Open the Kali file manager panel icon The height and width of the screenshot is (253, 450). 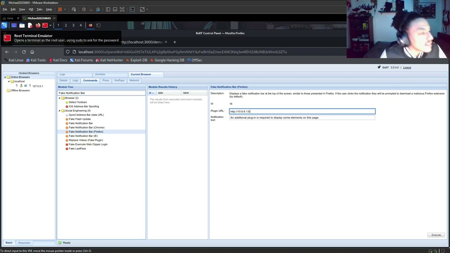22,25
